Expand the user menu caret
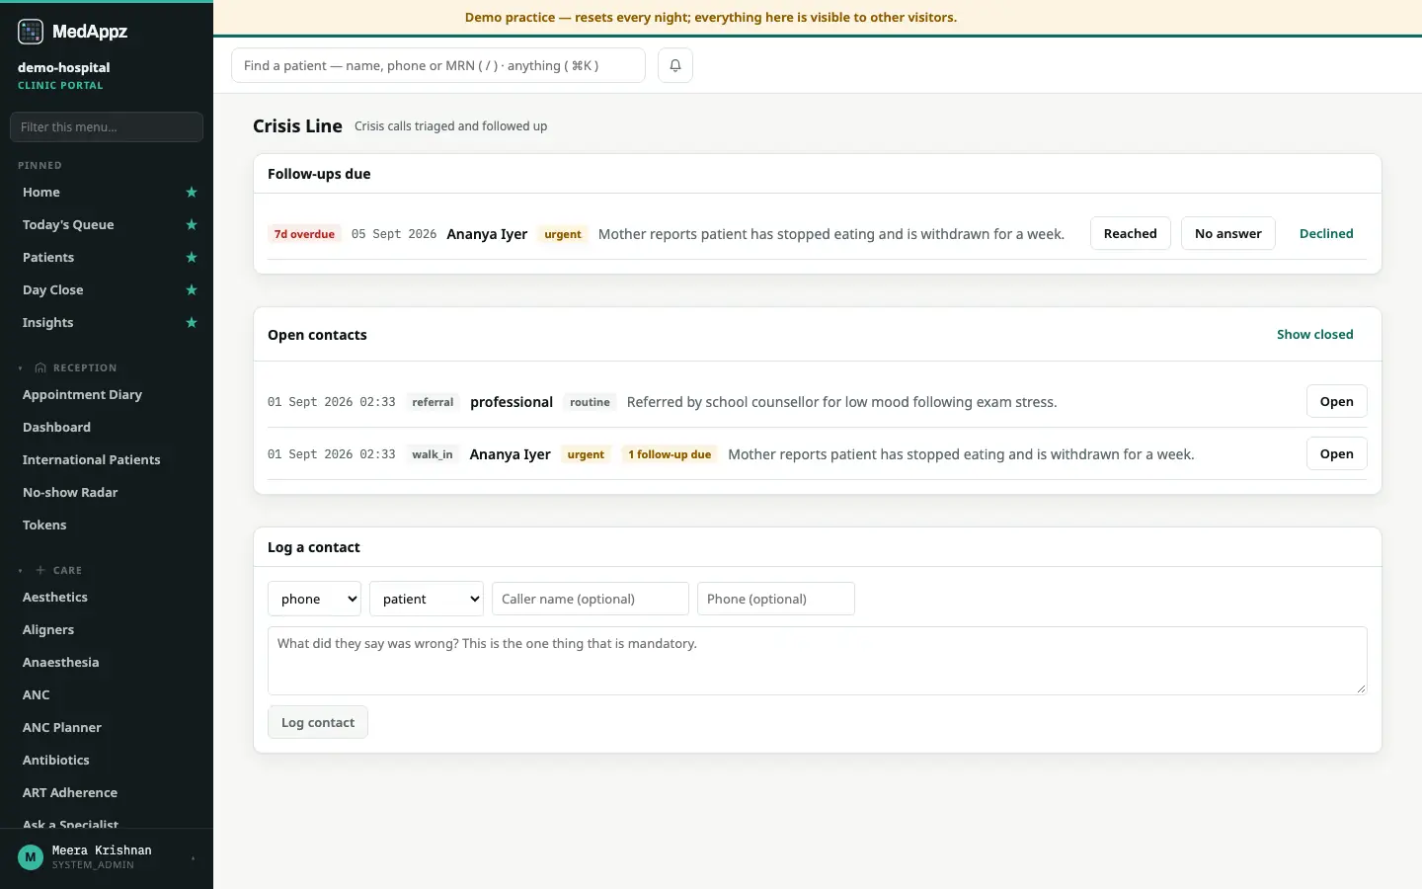Screen dimensions: 1422x889 click(x=194, y=858)
